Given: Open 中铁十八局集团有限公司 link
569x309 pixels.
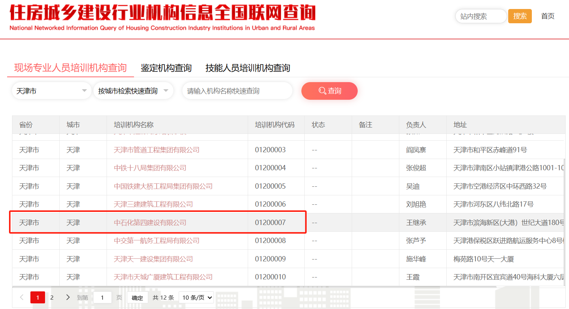Looking at the screenshot, I should pos(150,168).
